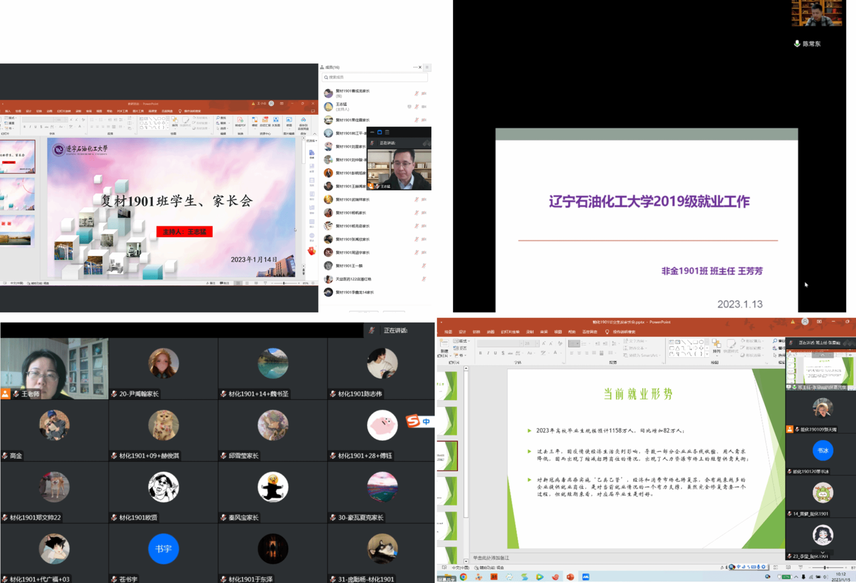Click 关系图 icon in top-left PowerPoint ribbon
Screen dimensions: 856x583
coord(276,122)
